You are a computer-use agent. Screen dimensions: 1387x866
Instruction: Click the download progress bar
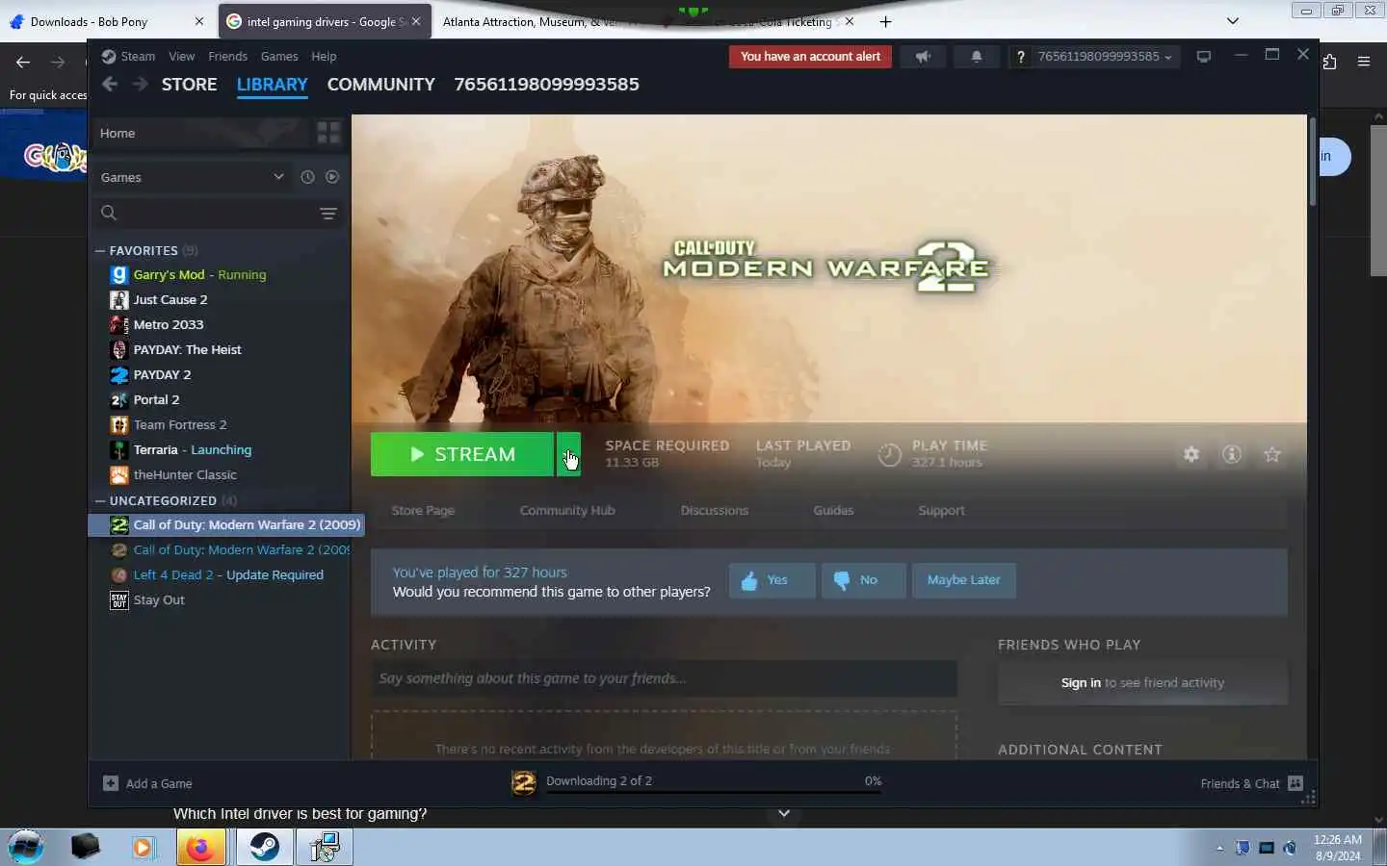714,793
